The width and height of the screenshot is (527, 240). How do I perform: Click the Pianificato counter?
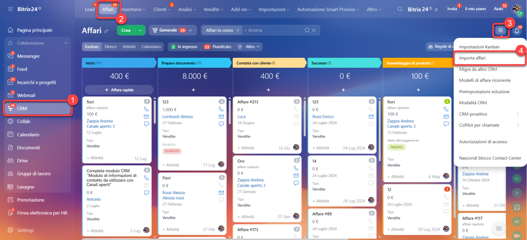pos(217,47)
